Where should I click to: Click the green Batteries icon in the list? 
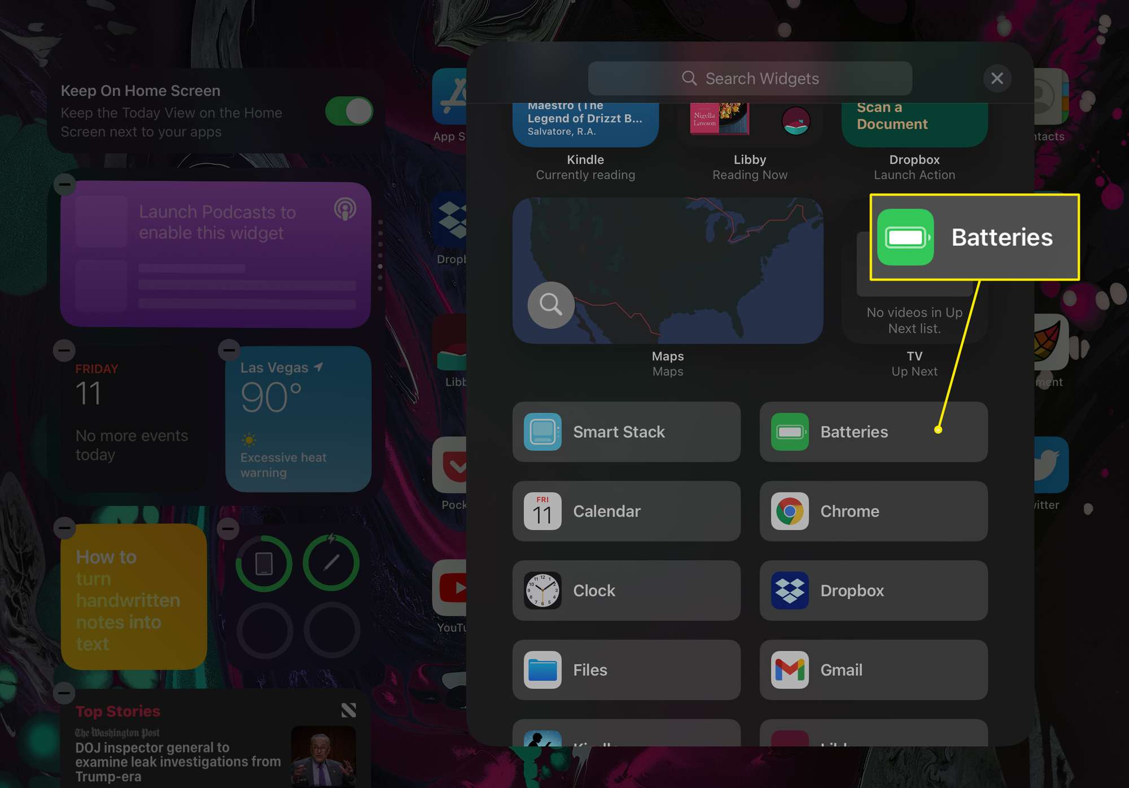pyautogui.click(x=790, y=432)
